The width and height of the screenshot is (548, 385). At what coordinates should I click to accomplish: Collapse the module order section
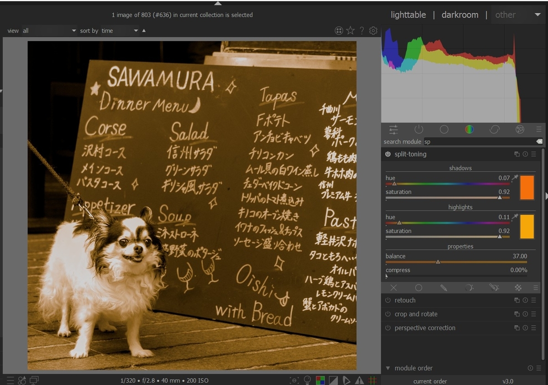pos(388,368)
